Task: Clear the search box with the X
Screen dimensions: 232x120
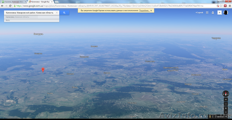Action: tap(57, 13)
